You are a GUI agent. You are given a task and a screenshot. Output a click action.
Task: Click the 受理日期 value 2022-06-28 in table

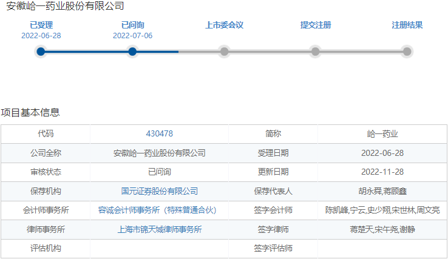tap(382, 153)
